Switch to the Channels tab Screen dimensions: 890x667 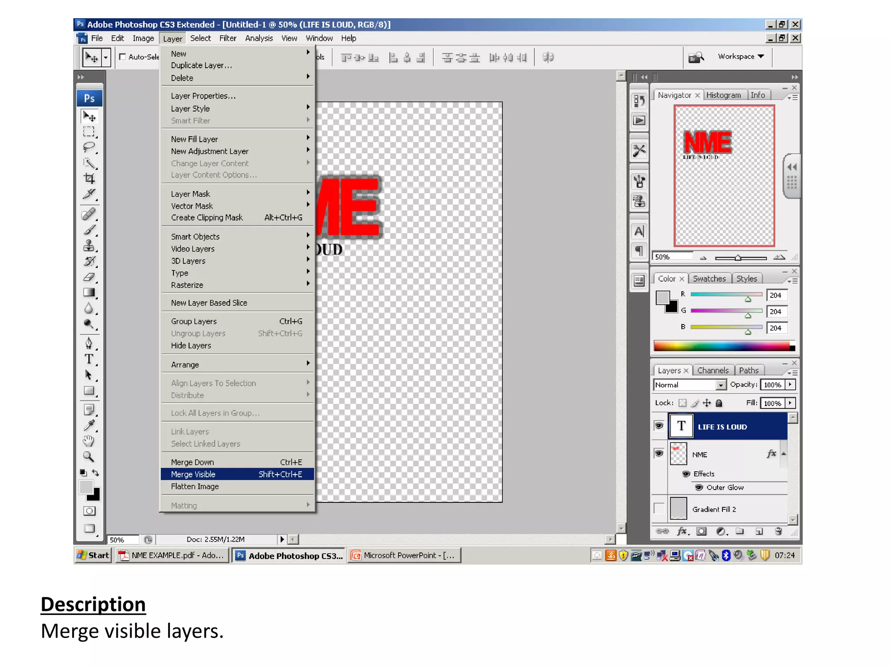point(713,370)
